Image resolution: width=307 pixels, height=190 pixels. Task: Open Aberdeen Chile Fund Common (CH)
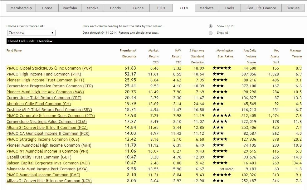pos(39,104)
